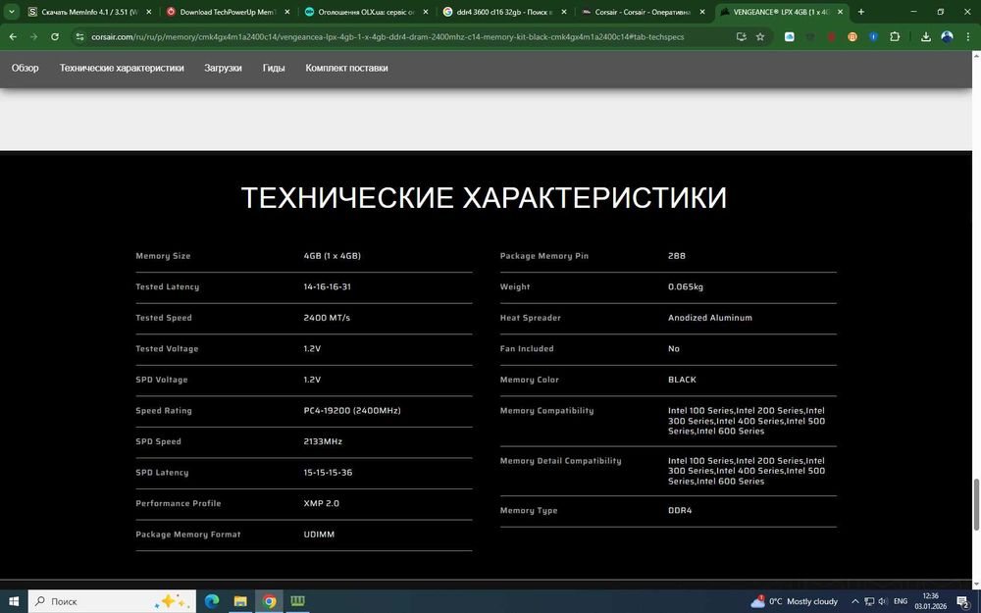The width and height of the screenshot is (981, 613).
Task: Close the MemInfo tab
Action: coord(149,12)
